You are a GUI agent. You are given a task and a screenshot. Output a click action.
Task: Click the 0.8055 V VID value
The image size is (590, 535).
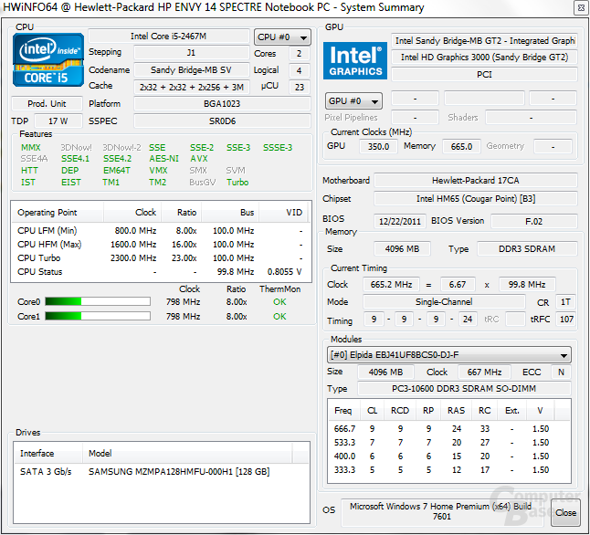(x=284, y=272)
